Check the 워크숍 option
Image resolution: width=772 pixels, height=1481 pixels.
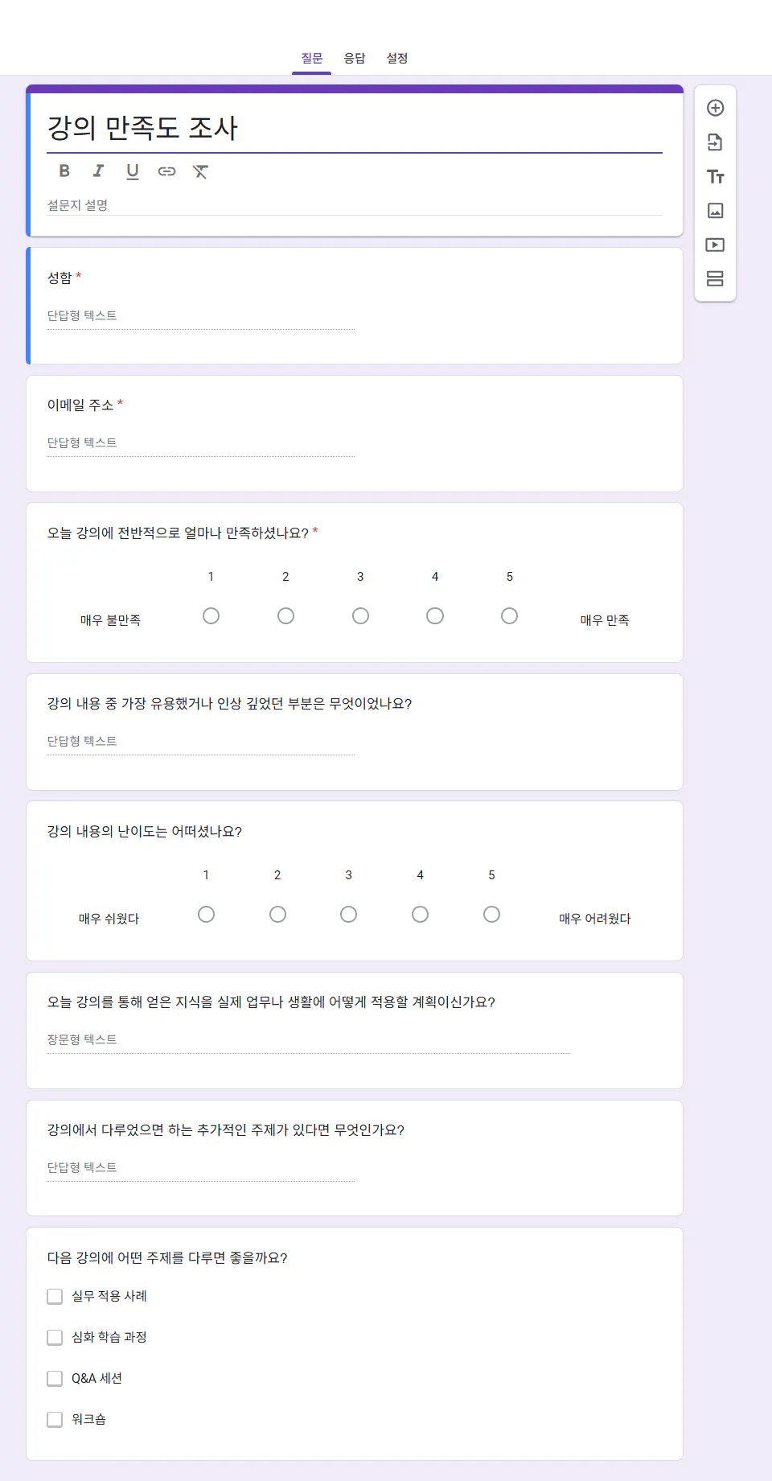[x=55, y=1419]
